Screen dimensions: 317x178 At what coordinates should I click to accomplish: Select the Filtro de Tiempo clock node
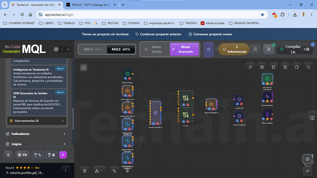click(127, 74)
